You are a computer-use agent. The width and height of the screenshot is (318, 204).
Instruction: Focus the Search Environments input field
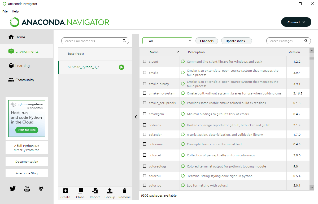pyautogui.click(x=95, y=41)
